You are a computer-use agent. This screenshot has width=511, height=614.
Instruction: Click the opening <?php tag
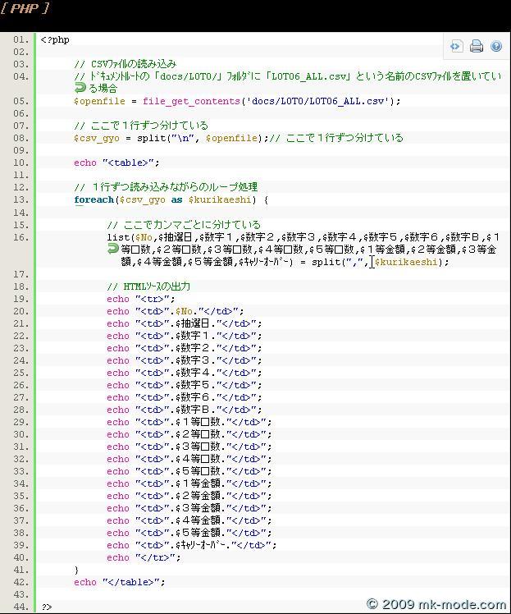tap(55, 39)
